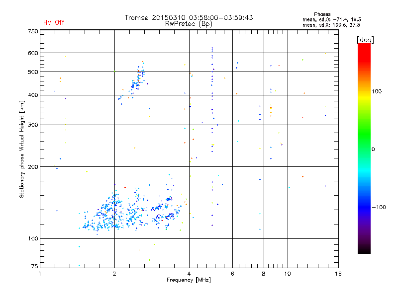Click the RwPretec (8p) subtitle

click(189, 24)
